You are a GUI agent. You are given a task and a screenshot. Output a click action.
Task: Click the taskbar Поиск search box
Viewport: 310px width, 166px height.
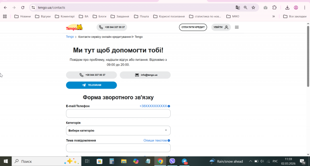click(x=46, y=161)
